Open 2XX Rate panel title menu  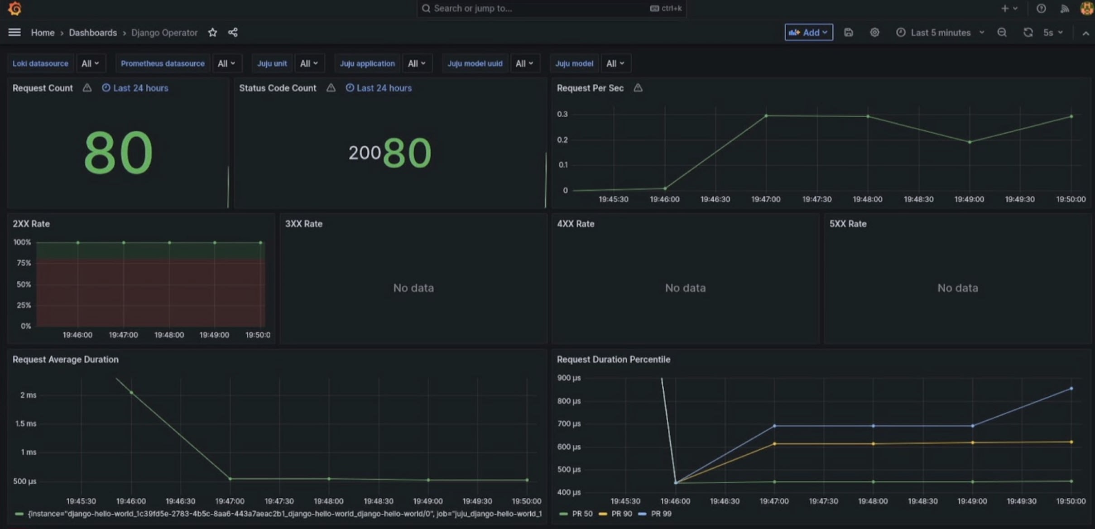31,224
